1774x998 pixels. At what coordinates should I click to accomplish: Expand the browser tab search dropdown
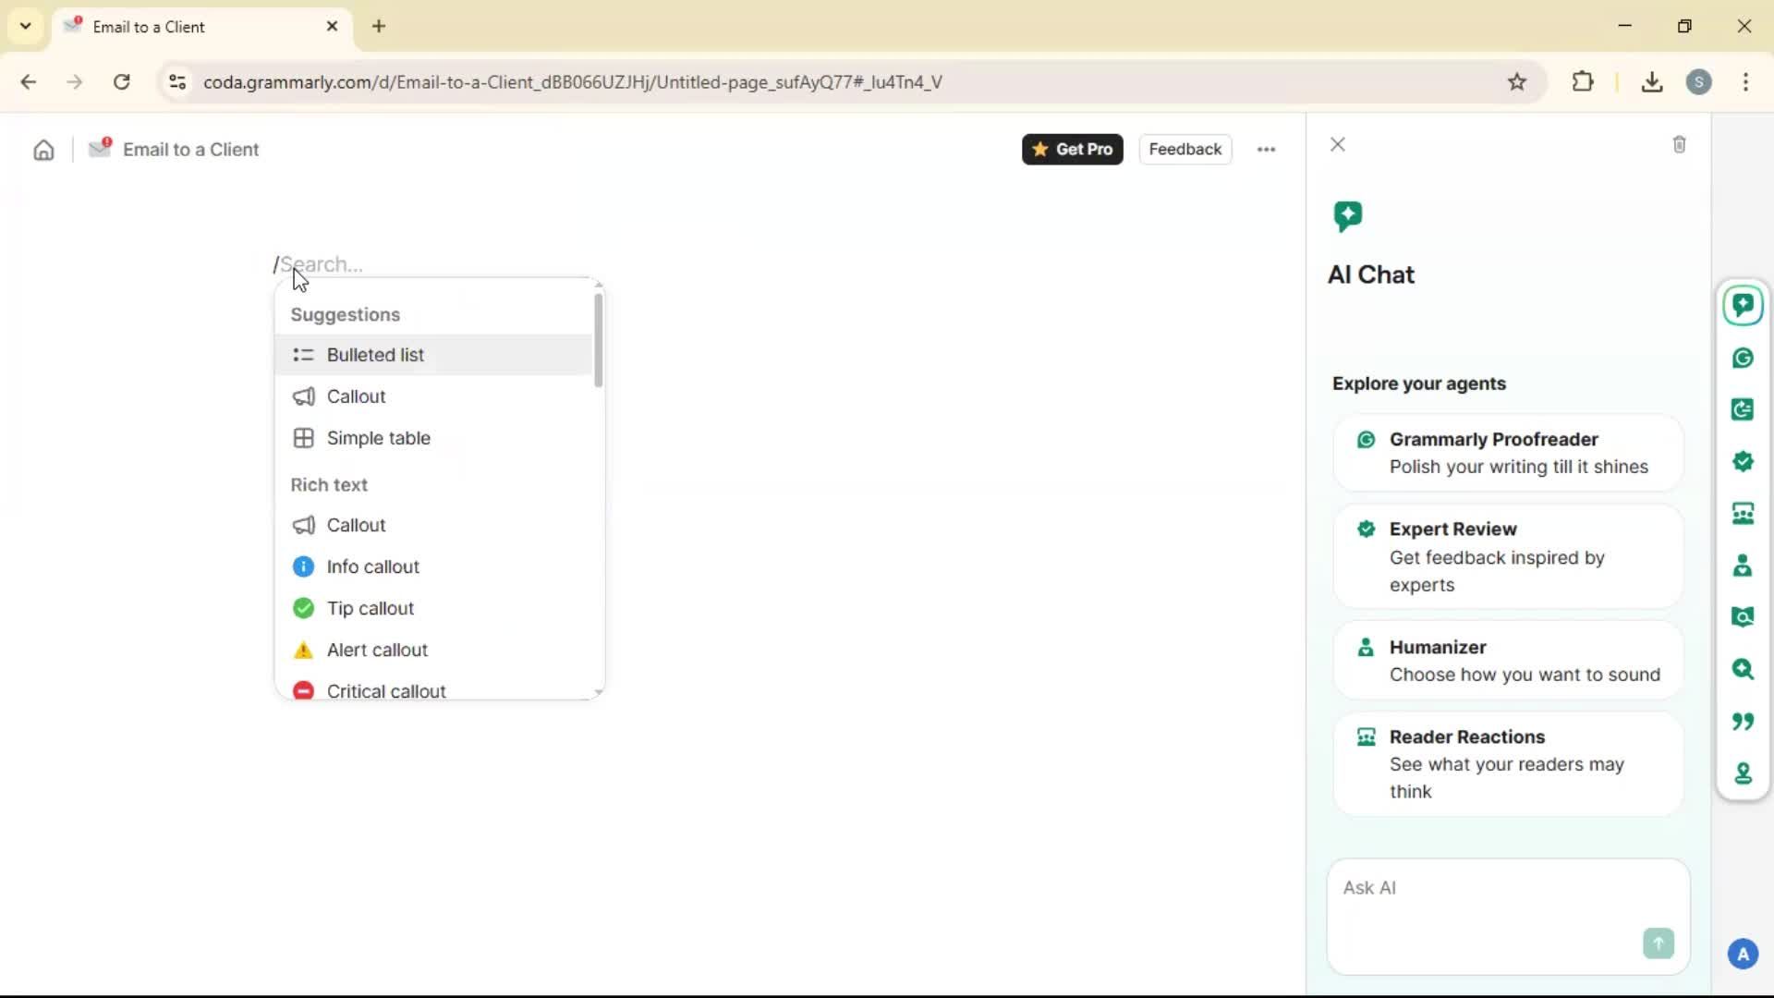point(25,26)
